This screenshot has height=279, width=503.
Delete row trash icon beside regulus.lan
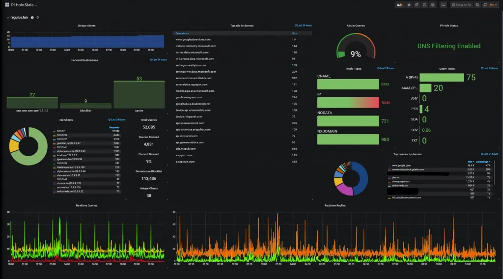tap(37, 17)
